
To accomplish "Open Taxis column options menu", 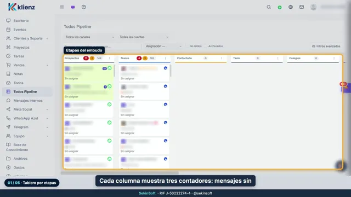I will pyautogui.click(x=278, y=58).
